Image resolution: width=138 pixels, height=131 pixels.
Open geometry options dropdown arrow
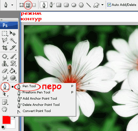pyautogui.click(x=102, y=5)
